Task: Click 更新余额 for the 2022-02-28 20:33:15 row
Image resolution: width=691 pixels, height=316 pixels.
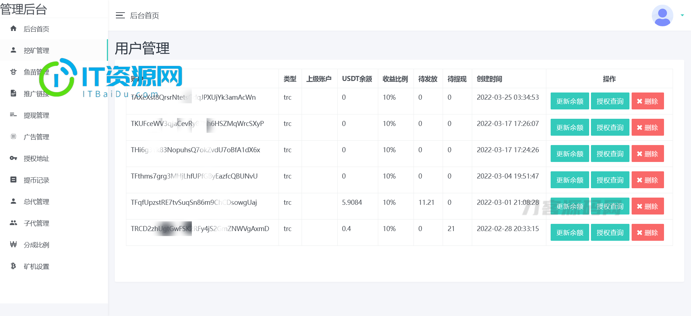Action: pyautogui.click(x=570, y=233)
